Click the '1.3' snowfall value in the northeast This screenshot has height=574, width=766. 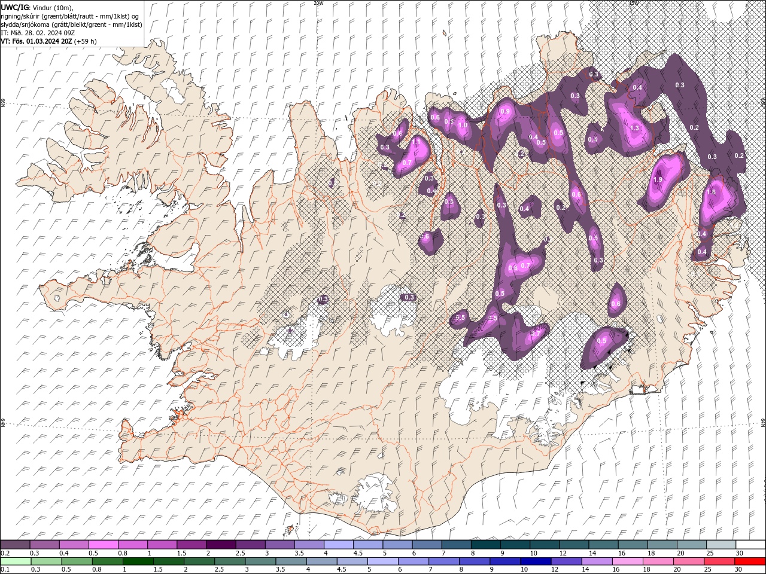pos(635,128)
